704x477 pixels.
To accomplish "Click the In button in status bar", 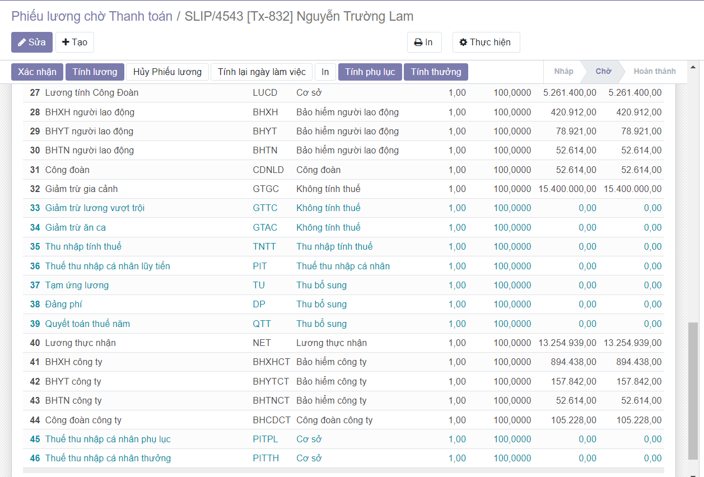I will click(325, 72).
